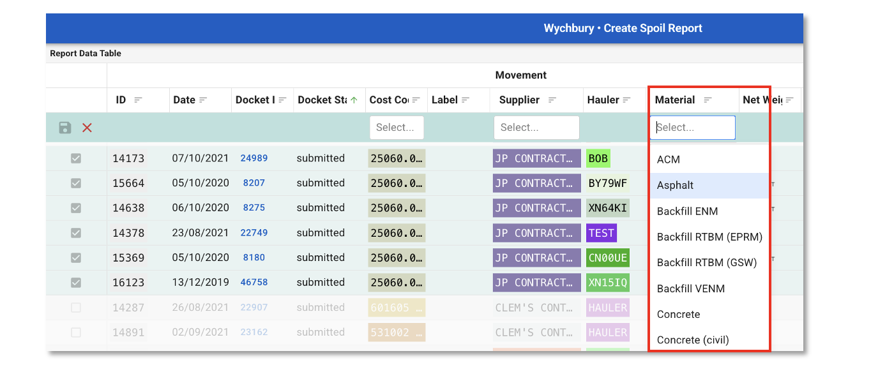This screenshot has height=374, width=871.
Task: Open the Cost Code Select dropdown
Action: [x=396, y=128]
